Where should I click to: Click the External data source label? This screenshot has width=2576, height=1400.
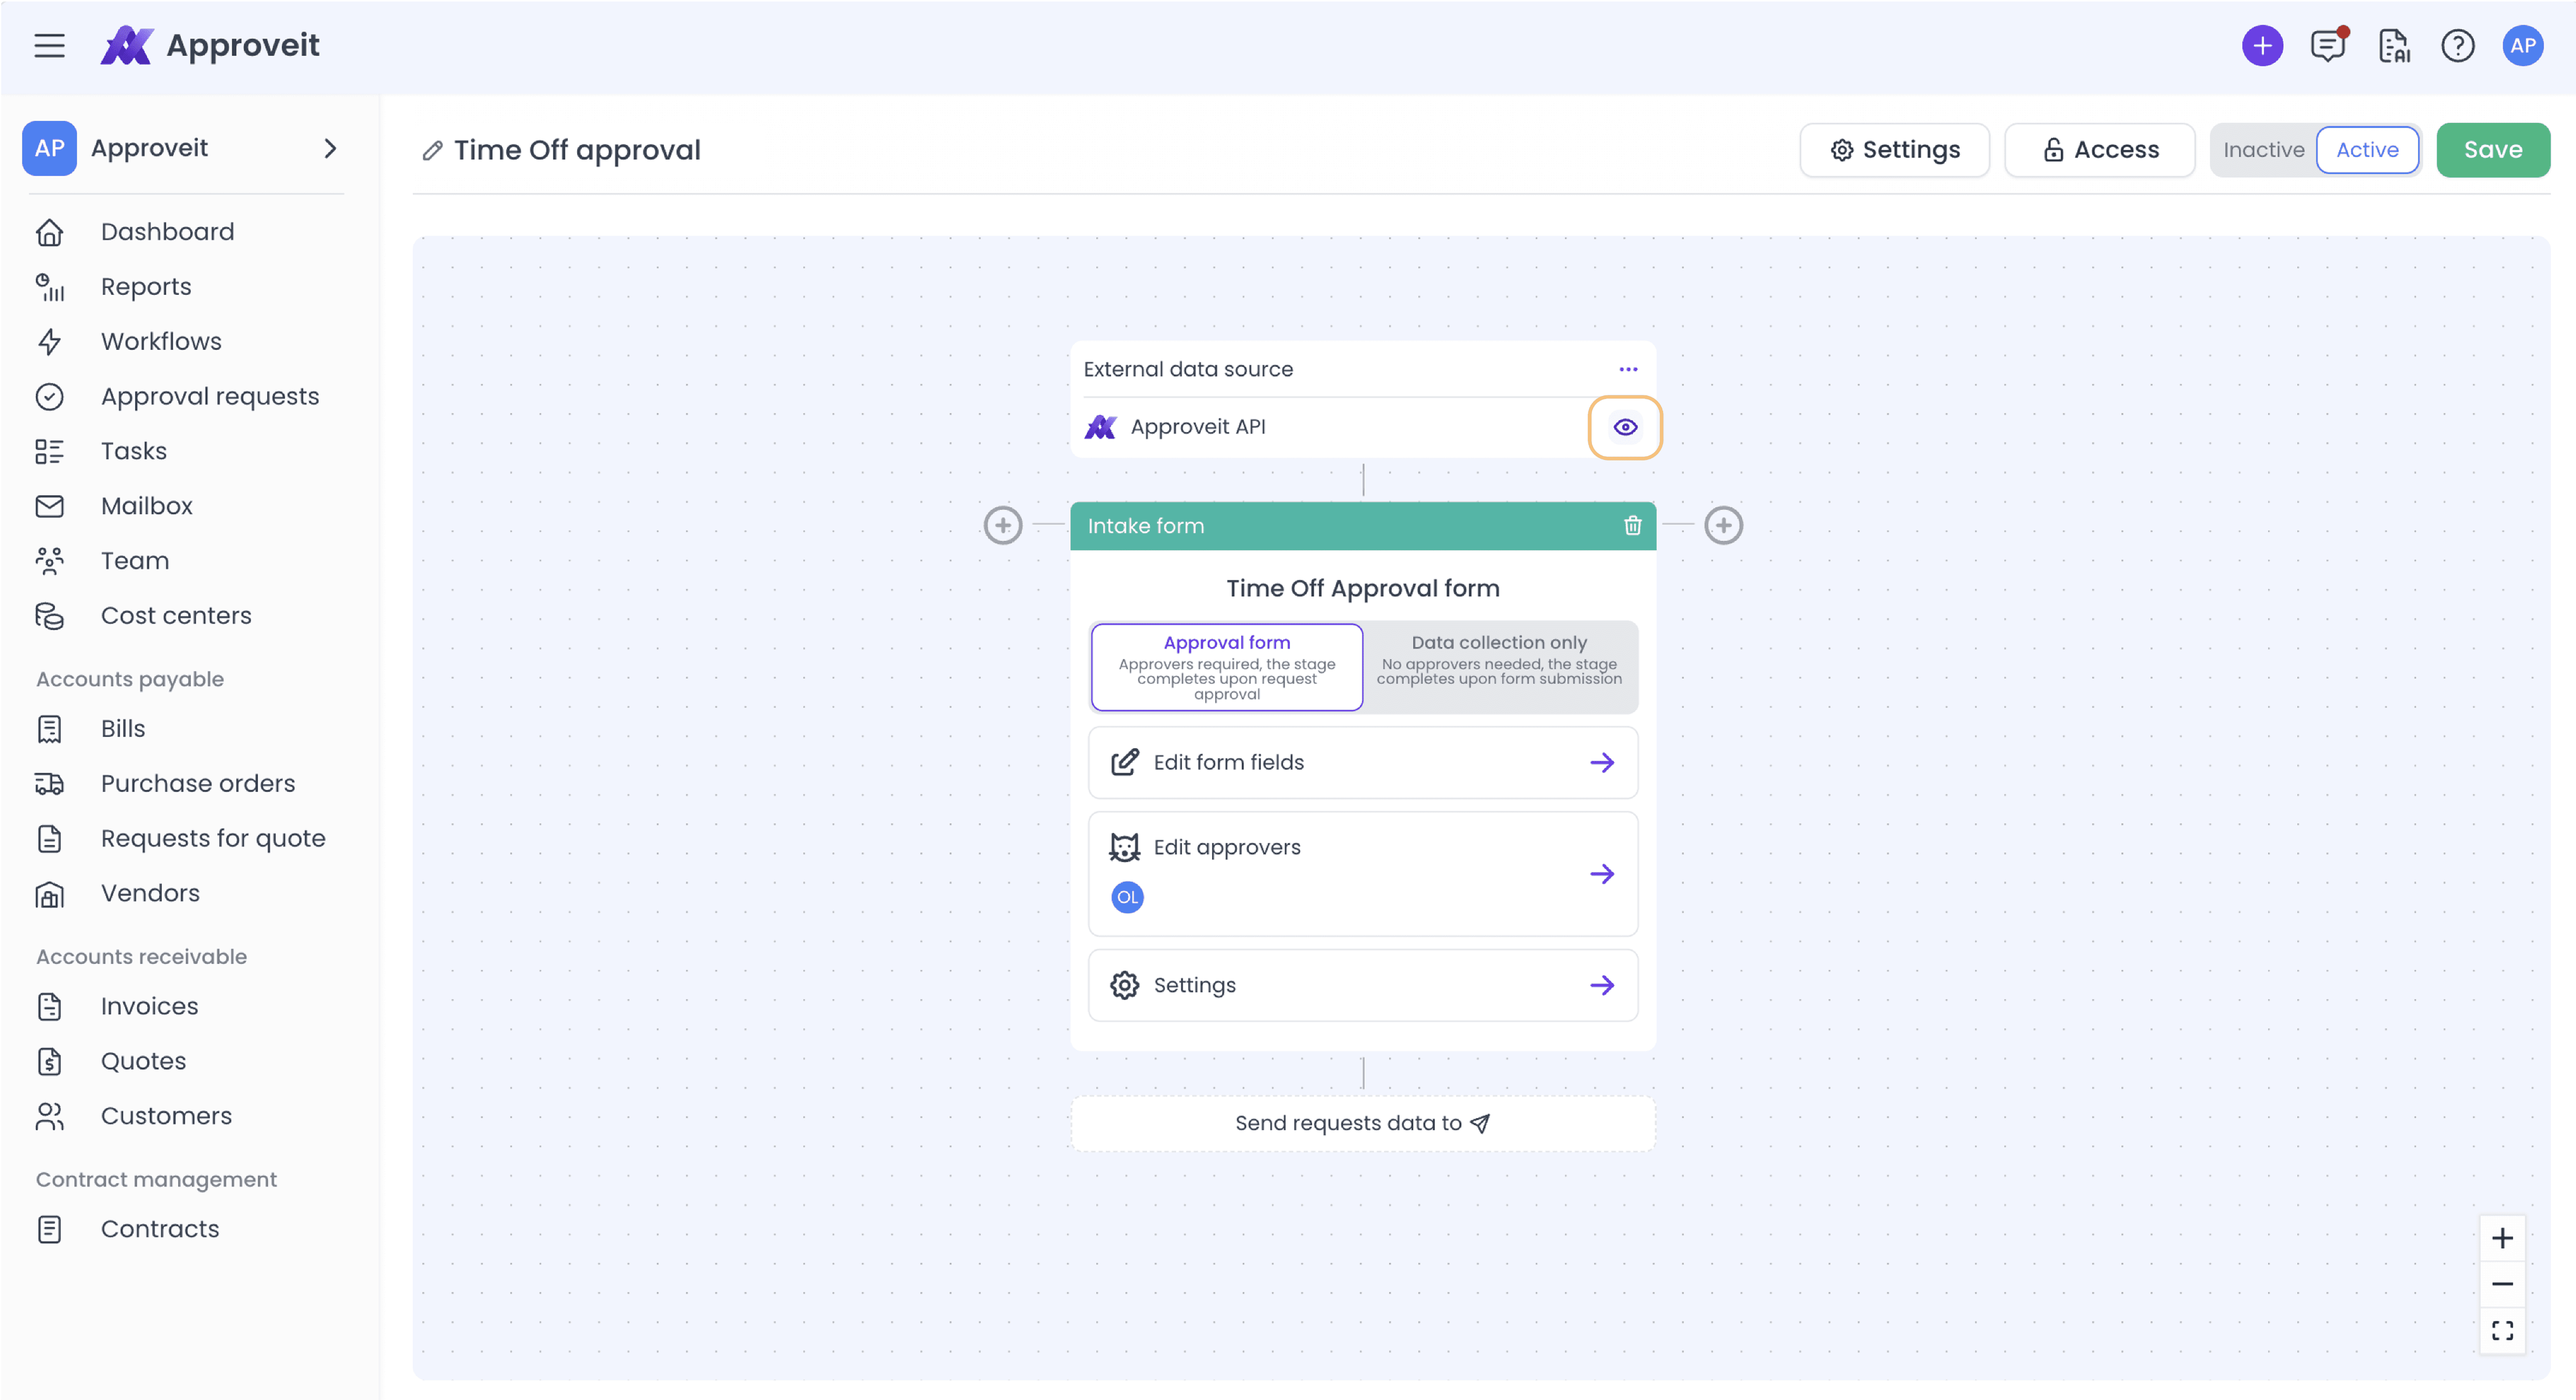coord(1188,370)
